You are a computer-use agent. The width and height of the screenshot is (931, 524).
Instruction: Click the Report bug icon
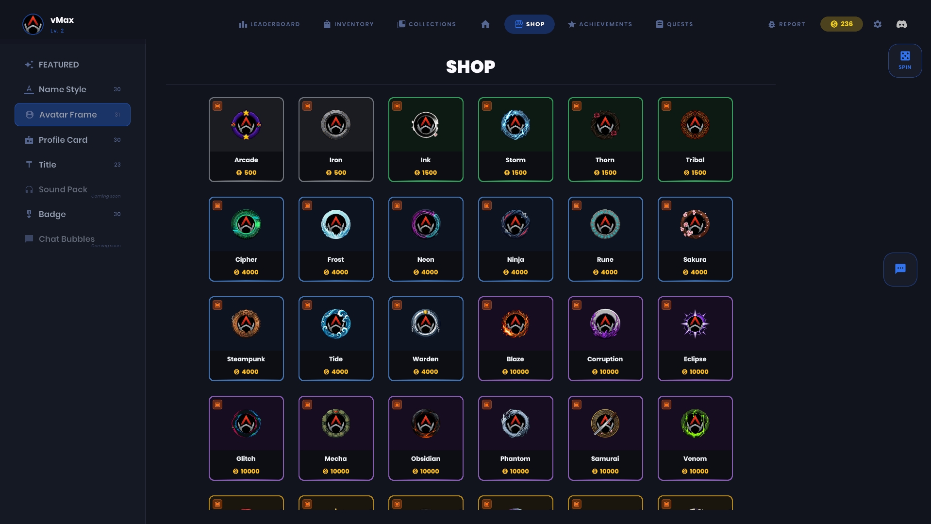pos(771,24)
